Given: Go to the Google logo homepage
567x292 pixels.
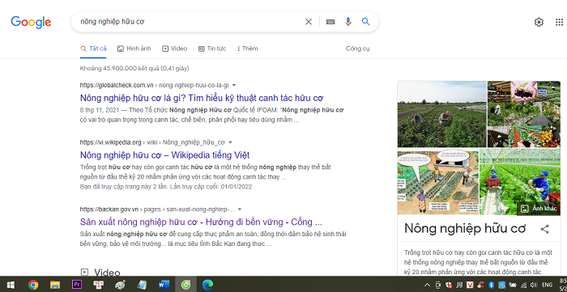Looking at the screenshot, I should [x=31, y=23].
